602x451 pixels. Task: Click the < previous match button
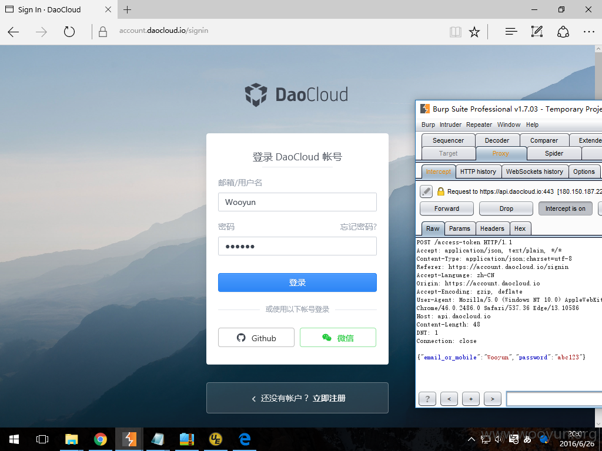(449, 399)
